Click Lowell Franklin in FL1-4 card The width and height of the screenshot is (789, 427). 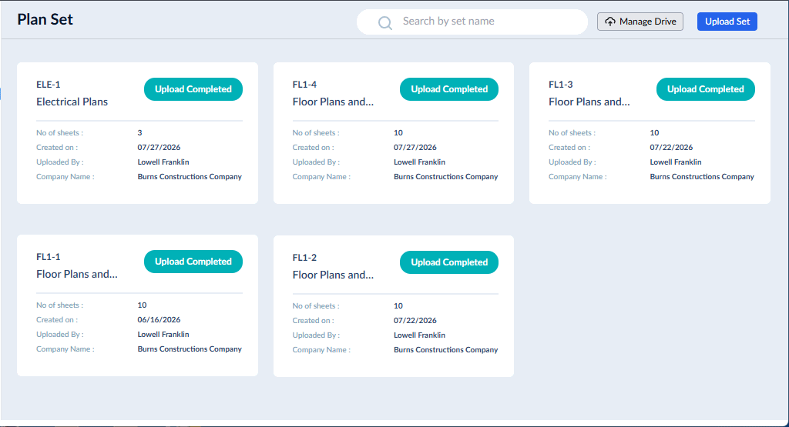point(420,162)
